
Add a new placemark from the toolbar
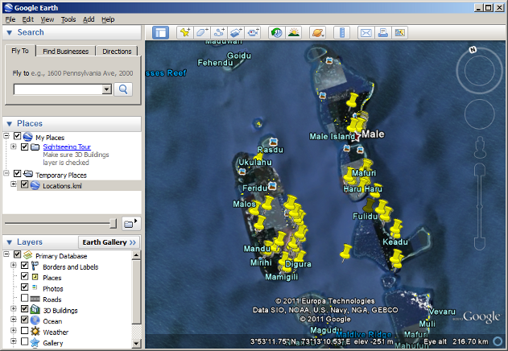(185, 33)
